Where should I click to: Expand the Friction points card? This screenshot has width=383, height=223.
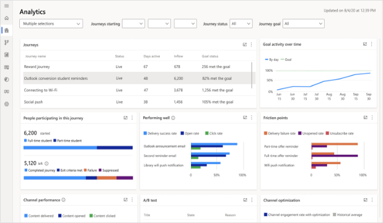click(x=366, y=118)
